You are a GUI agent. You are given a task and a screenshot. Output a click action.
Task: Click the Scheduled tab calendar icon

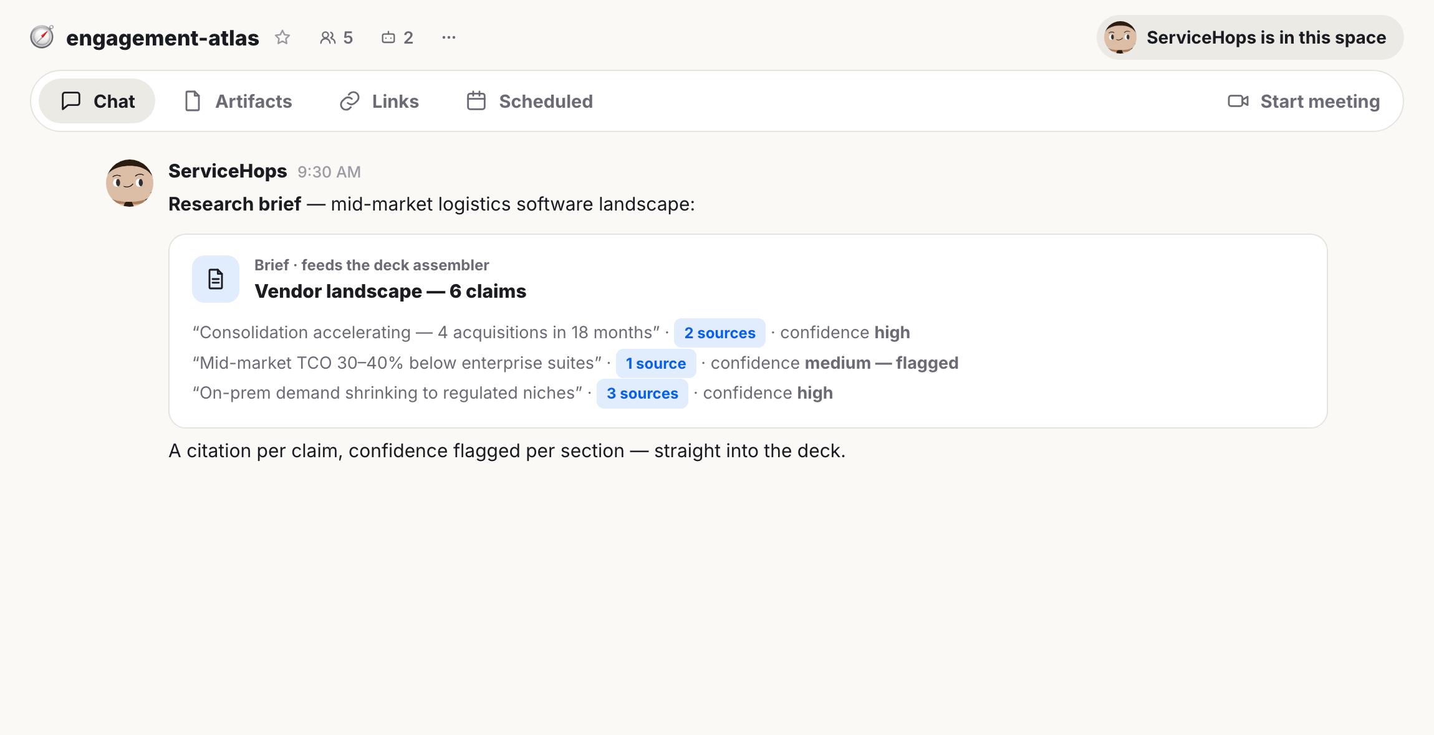click(476, 101)
